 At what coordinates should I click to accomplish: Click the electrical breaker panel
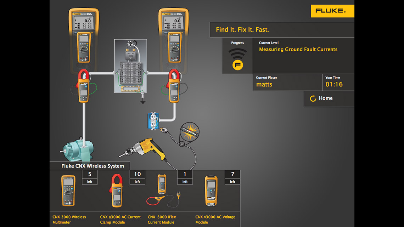[131, 66]
